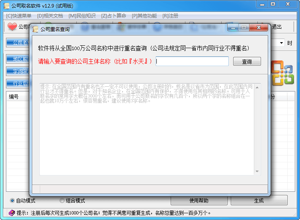
Task: Select 组合模式 radio button
Action: [x=62, y=201]
